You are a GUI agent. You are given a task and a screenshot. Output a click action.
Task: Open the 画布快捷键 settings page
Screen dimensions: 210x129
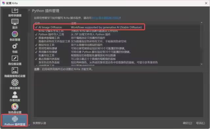click(15, 13)
